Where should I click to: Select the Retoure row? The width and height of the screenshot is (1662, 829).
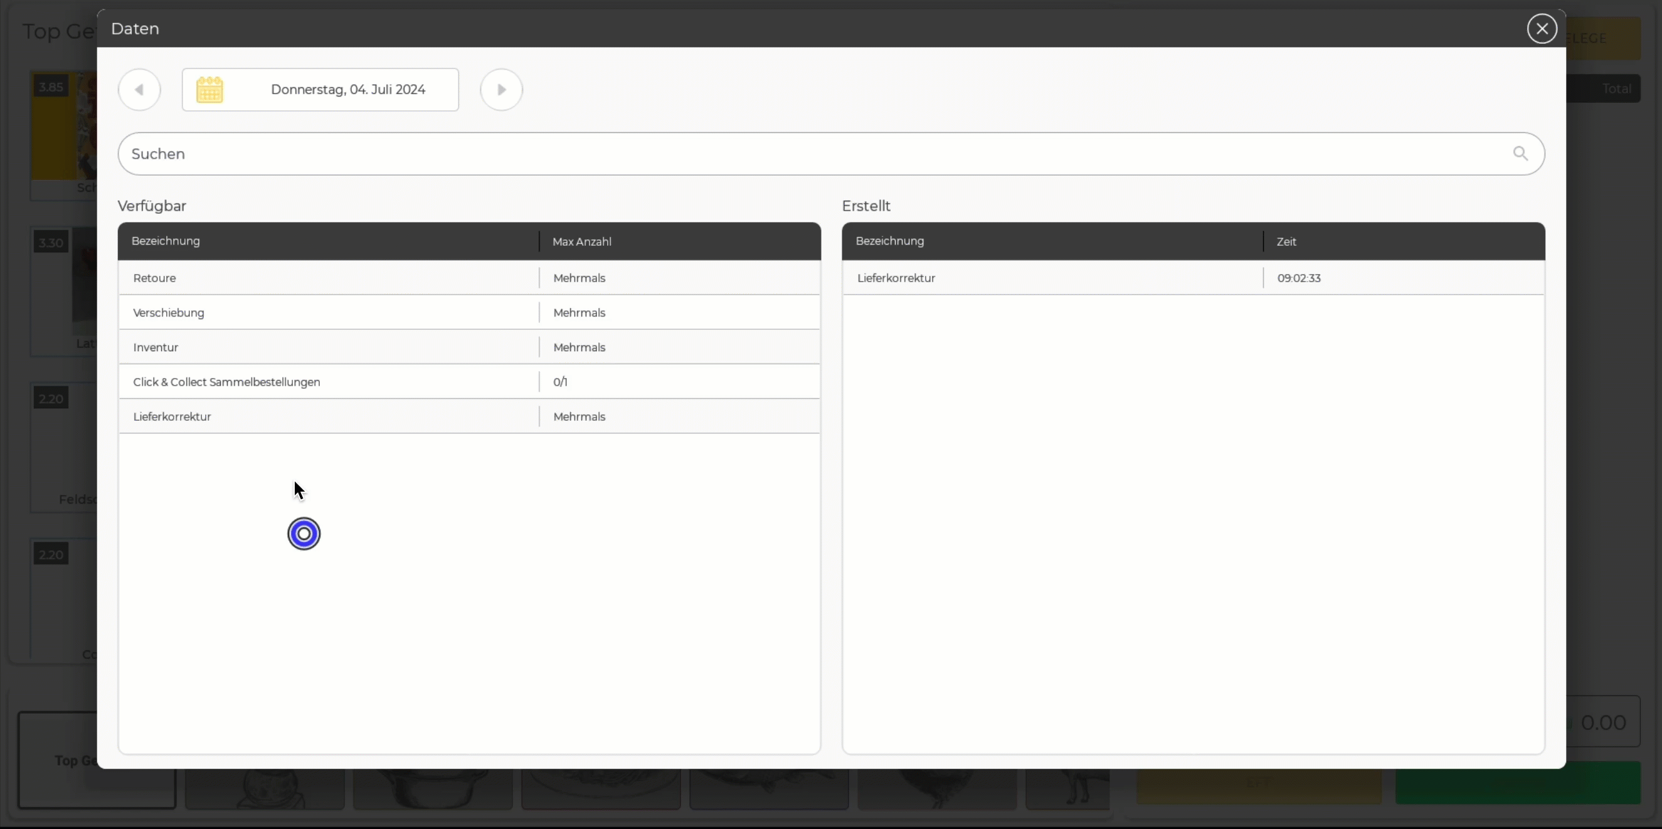469,278
